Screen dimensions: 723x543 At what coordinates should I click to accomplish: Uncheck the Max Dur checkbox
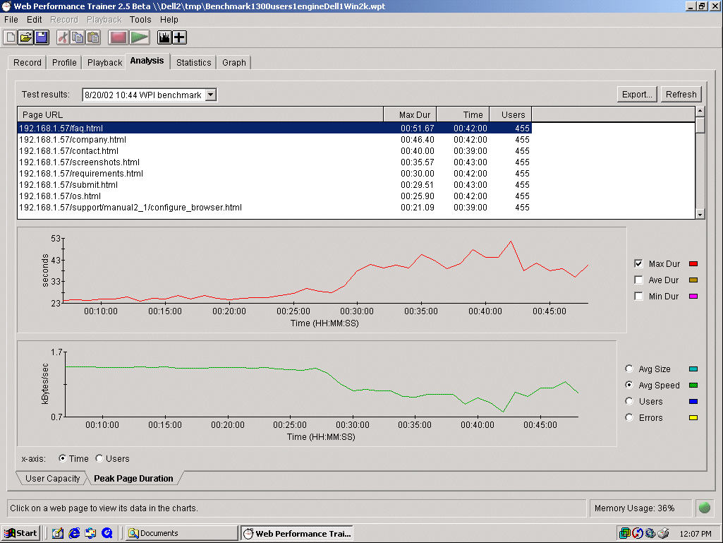tap(638, 264)
